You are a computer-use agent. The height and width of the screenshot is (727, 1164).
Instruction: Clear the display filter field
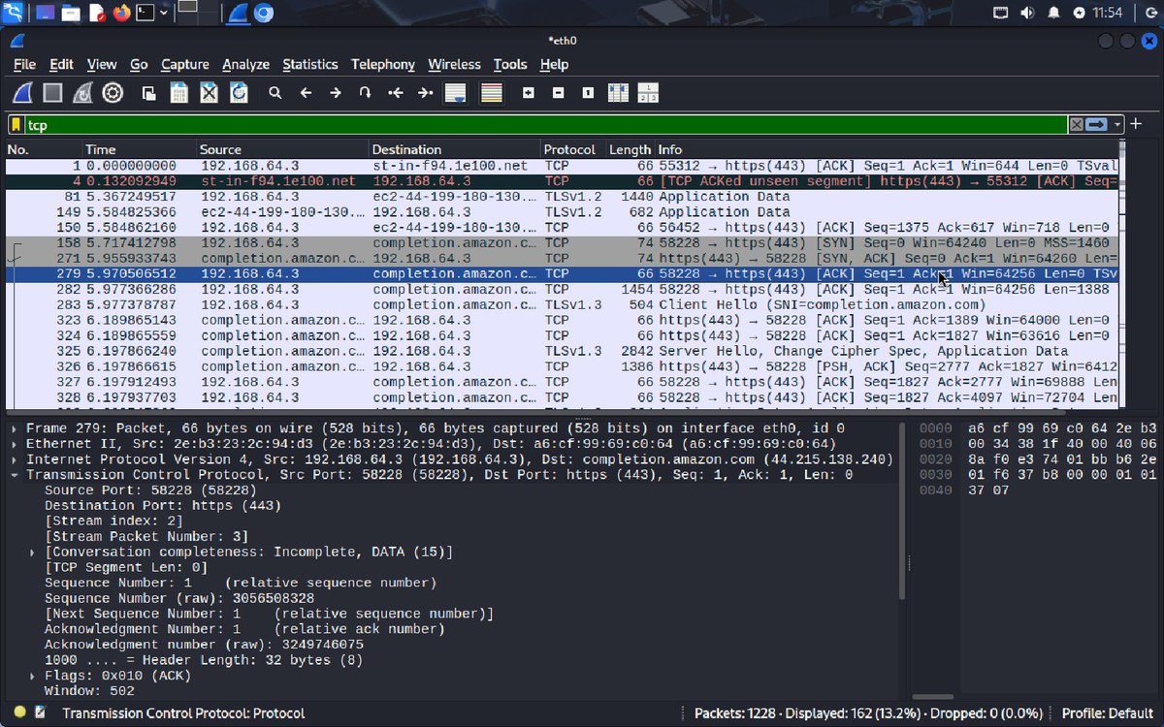(1076, 125)
